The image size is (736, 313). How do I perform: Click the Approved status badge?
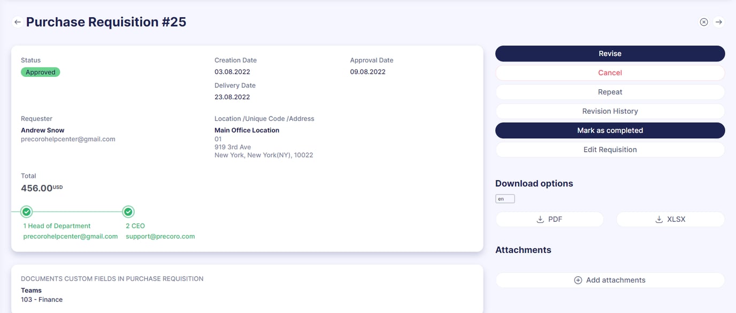point(40,72)
